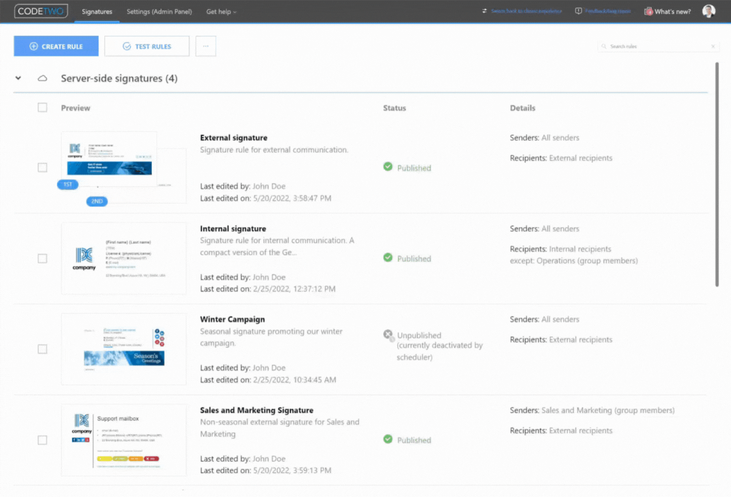This screenshot has height=497, width=731.
Task: Check the Winter Campaign row checkbox
Action: (x=42, y=349)
